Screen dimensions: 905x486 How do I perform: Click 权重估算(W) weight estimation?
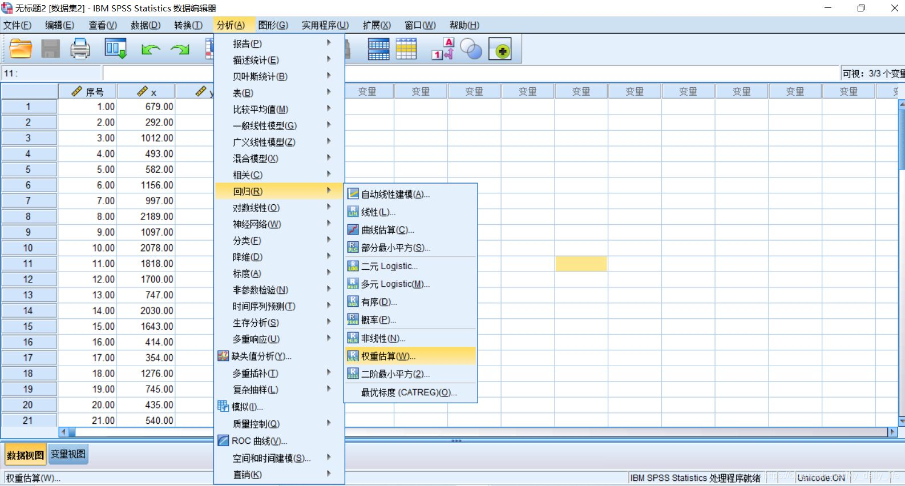coord(410,356)
